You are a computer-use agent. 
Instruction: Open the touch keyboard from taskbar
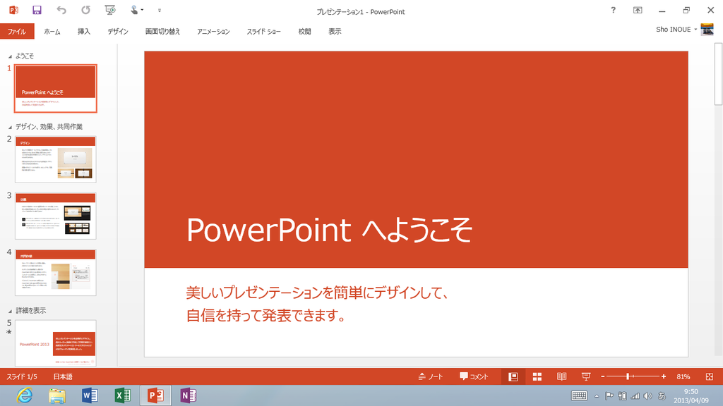coord(579,396)
